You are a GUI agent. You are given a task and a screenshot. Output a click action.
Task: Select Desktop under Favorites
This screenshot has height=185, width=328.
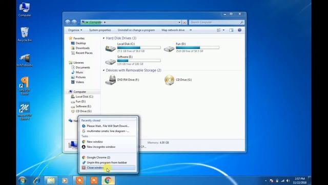pos(78,43)
